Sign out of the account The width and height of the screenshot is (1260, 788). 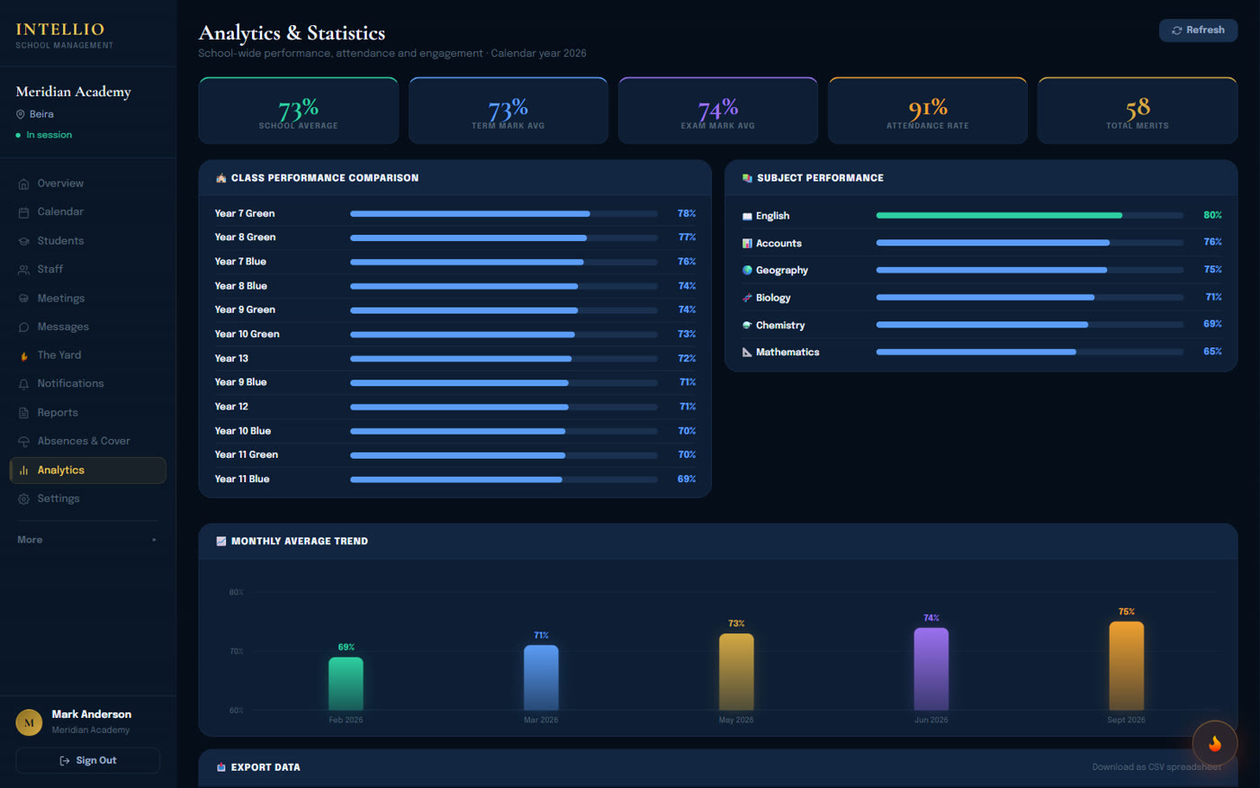pyautogui.click(x=87, y=760)
